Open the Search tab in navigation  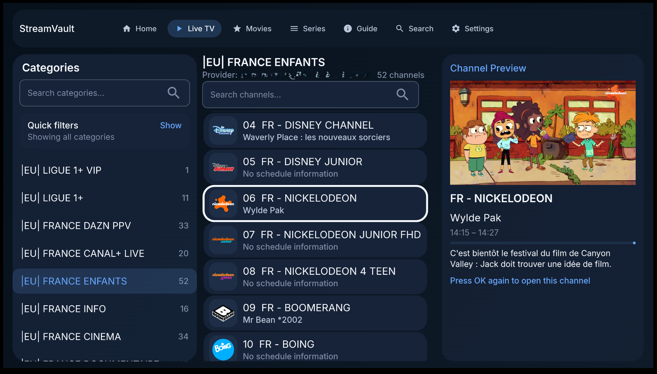415,29
